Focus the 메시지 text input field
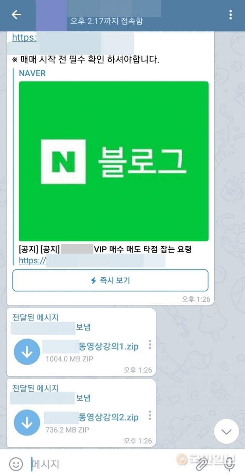 tap(111, 464)
